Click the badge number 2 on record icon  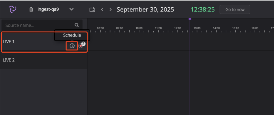coord(83,44)
